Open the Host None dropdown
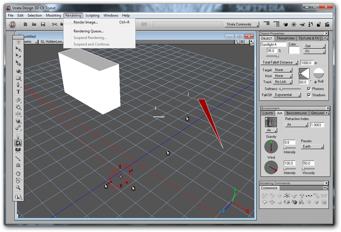The width and height of the screenshot is (341, 232). coord(283,76)
